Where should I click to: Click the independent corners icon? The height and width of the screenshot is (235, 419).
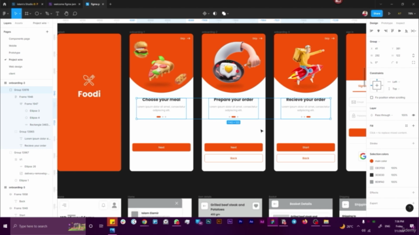coord(413,63)
